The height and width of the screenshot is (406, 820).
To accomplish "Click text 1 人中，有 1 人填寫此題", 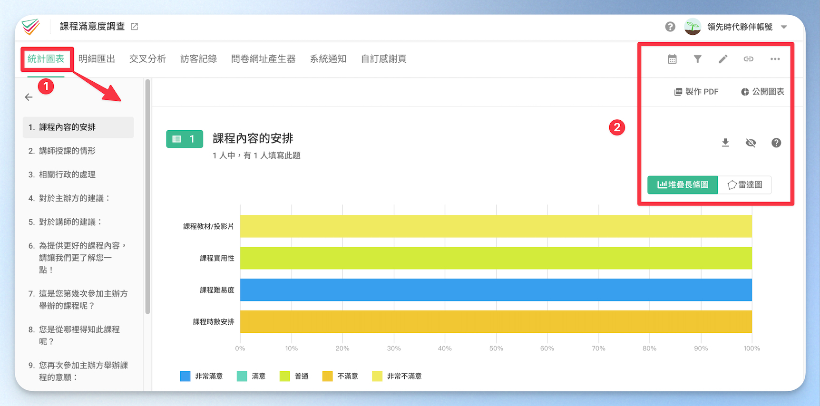I will point(256,155).
